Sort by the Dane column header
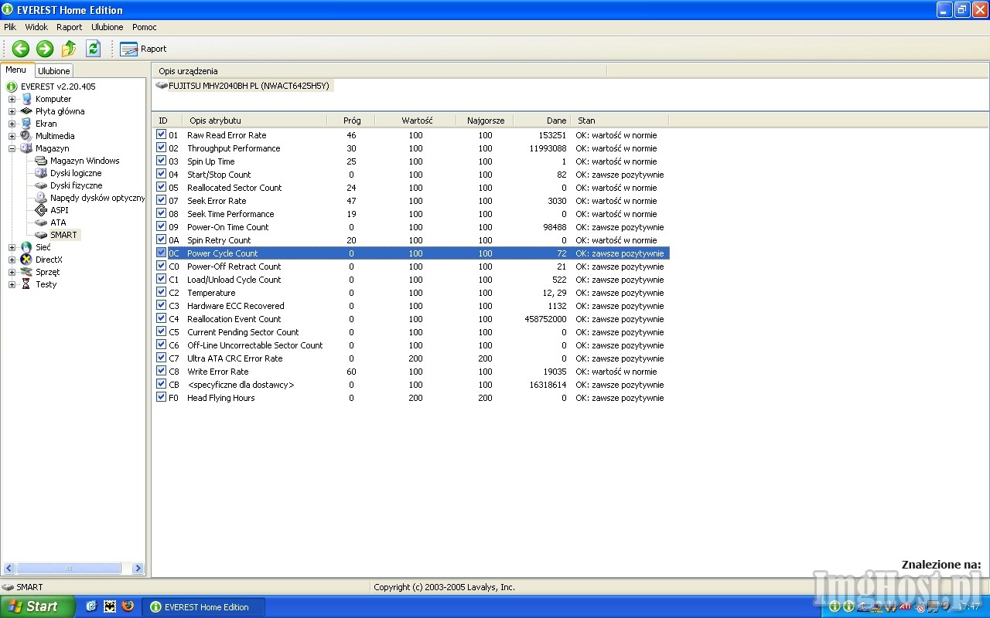 pyautogui.click(x=542, y=121)
